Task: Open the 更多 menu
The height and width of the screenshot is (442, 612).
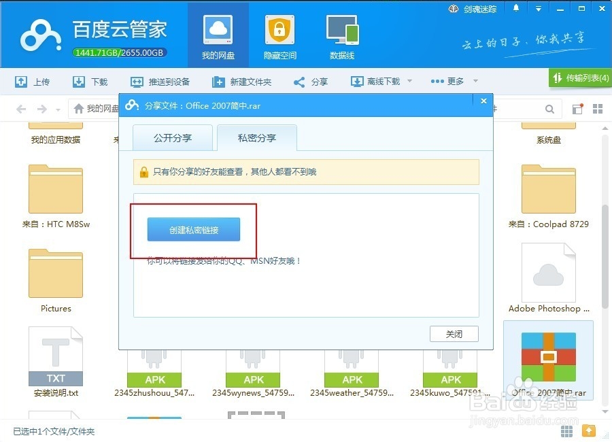Action: 447,81
